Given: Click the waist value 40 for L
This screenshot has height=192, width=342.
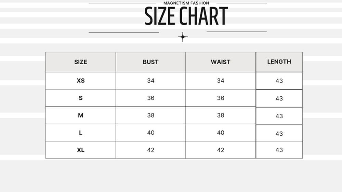Looking at the screenshot, I should [221, 133].
